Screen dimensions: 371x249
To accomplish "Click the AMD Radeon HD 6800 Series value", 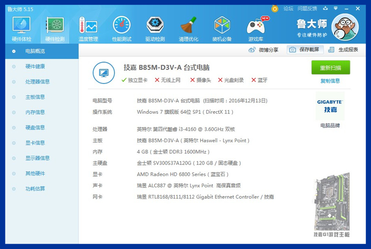I will 183,174.
